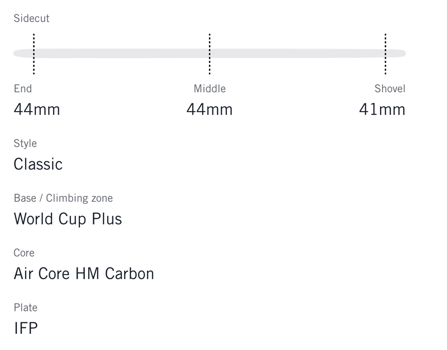Image resolution: width=447 pixels, height=350 pixels.
Task: Select the Middle label text
Action: (210, 89)
